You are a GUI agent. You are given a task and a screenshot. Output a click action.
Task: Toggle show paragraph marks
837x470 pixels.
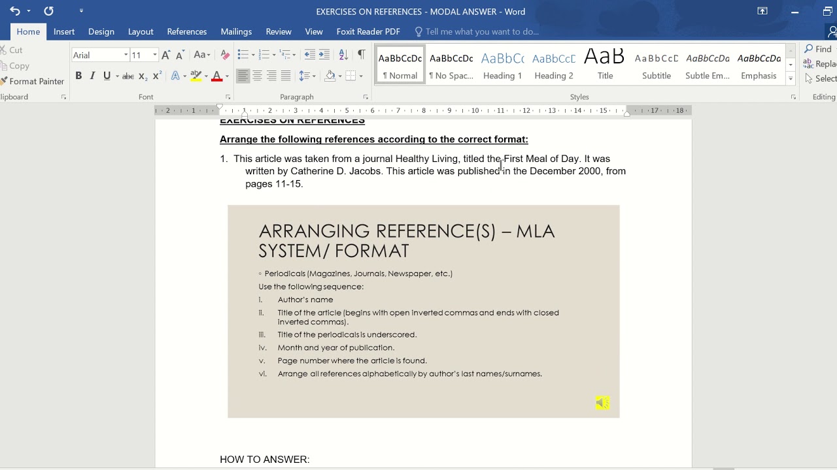click(361, 55)
